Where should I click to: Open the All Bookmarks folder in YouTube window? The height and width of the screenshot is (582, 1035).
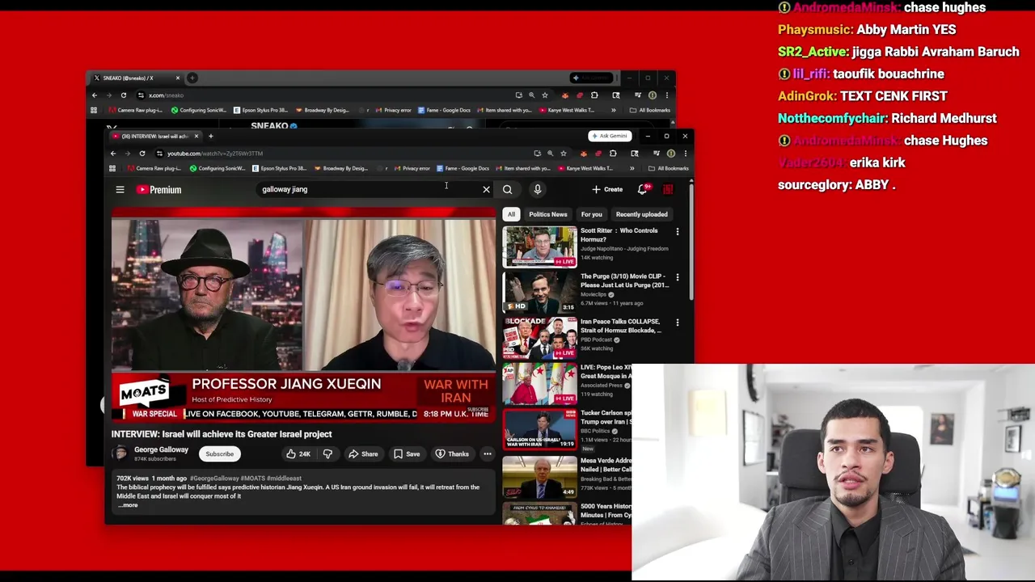[x=668, y=168]
